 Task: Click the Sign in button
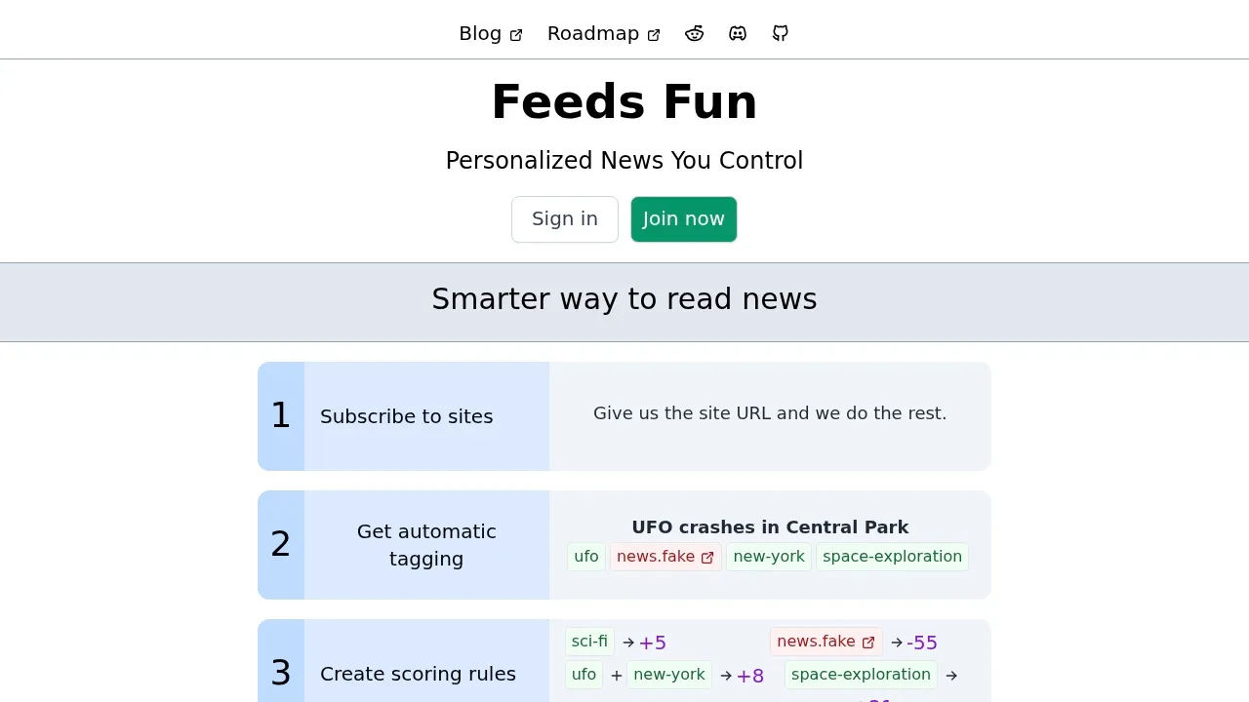pos(565,219)
